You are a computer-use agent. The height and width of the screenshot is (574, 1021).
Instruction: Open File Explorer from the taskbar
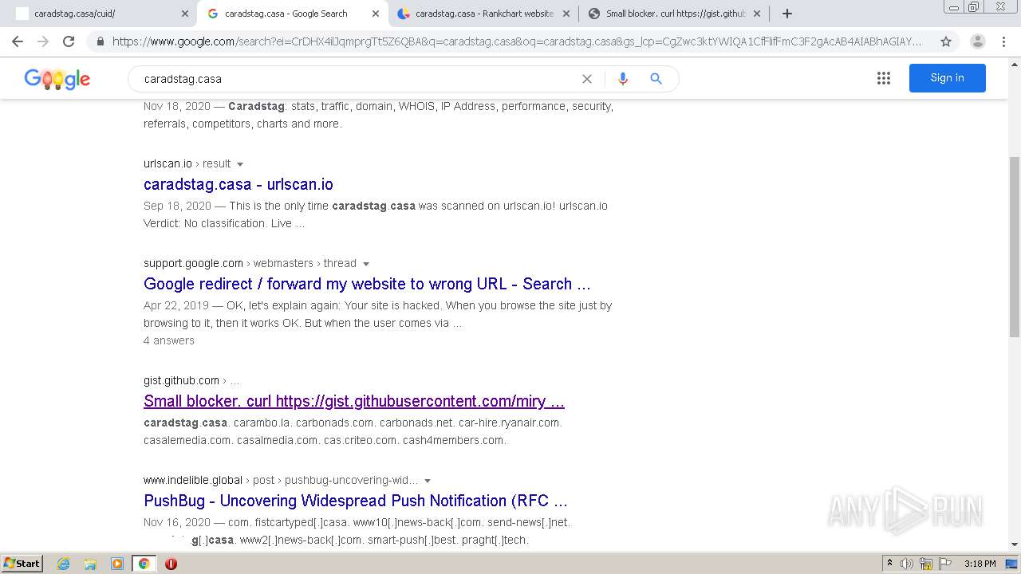90,564
